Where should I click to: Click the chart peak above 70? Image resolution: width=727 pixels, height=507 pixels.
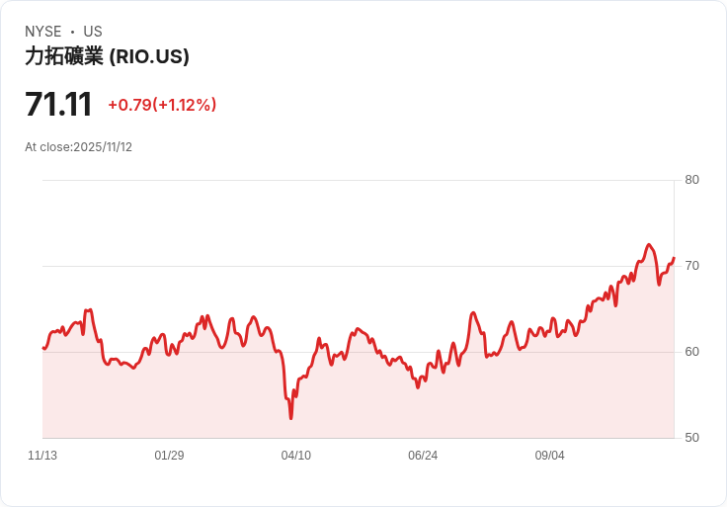[x=649, y=244]
